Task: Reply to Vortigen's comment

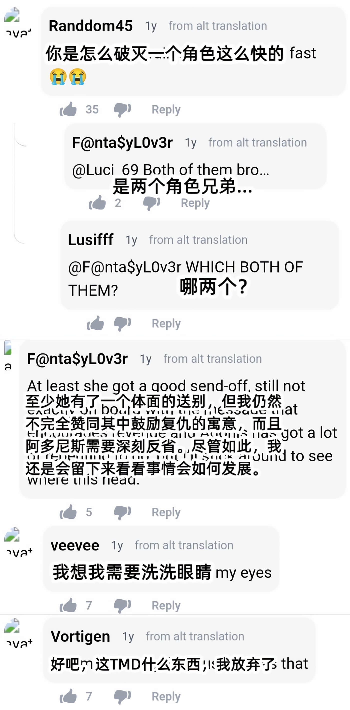Action: tap(166, 696)
